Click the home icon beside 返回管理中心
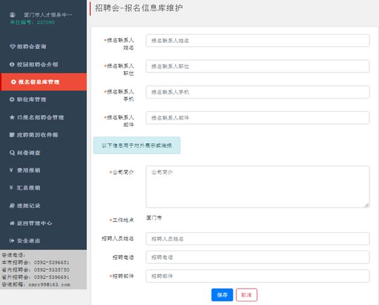The height and width of the screenshot is (305, 379). click(x=12, y=223)
